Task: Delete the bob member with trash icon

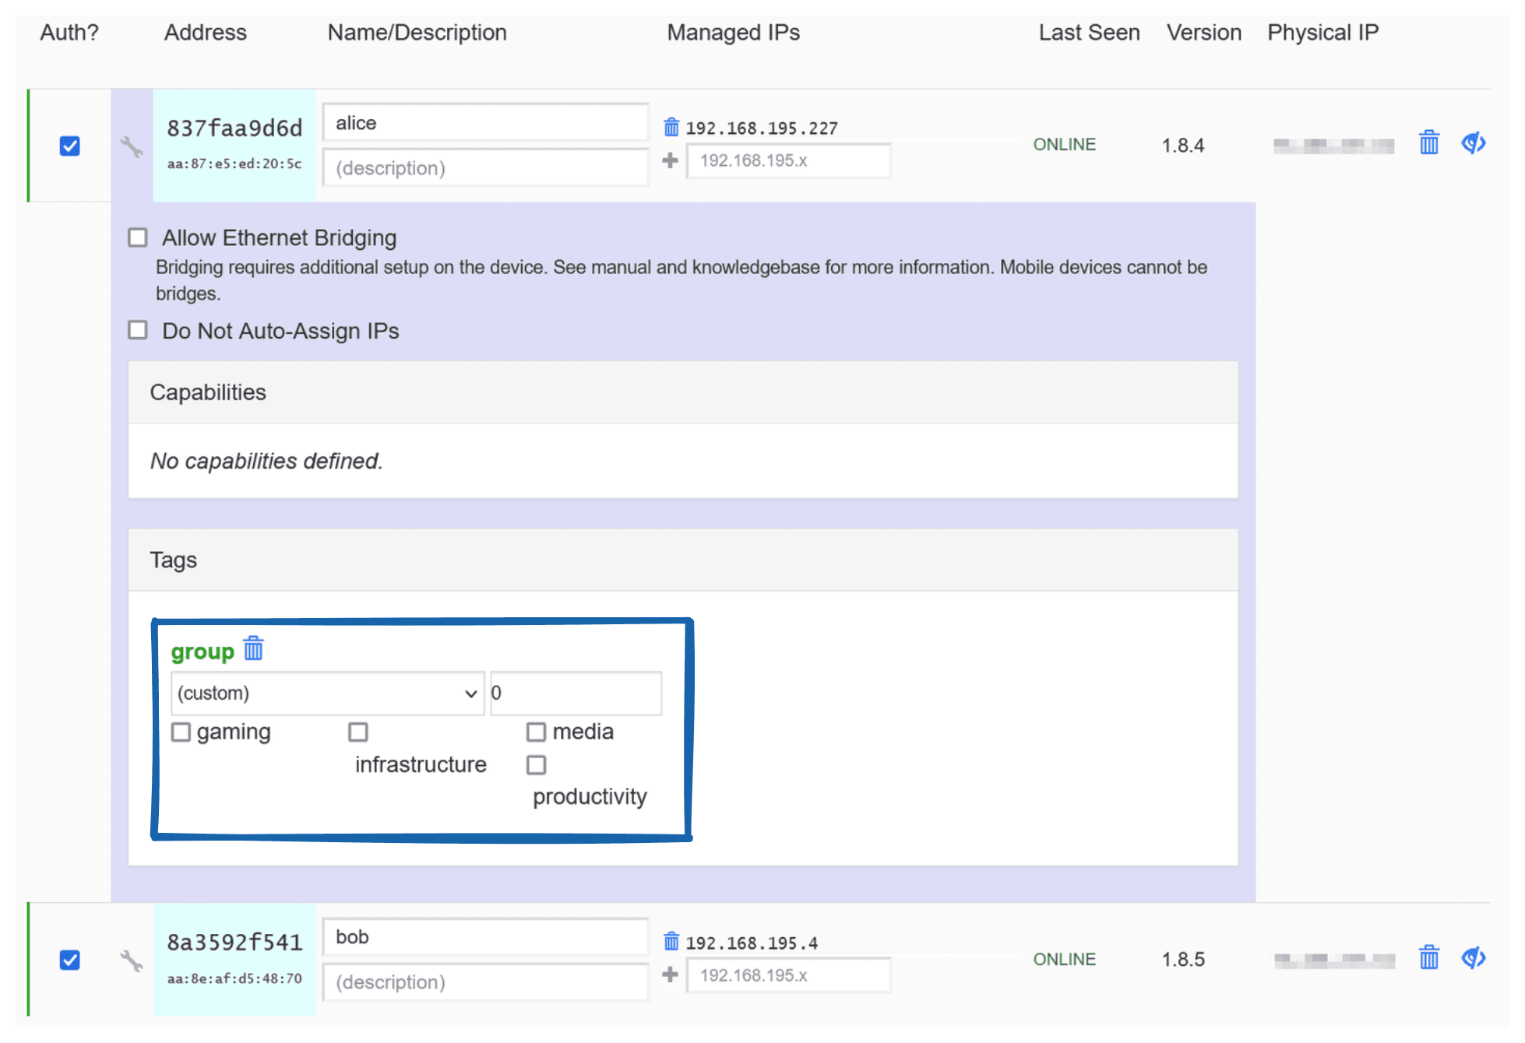Action: 1428,957
